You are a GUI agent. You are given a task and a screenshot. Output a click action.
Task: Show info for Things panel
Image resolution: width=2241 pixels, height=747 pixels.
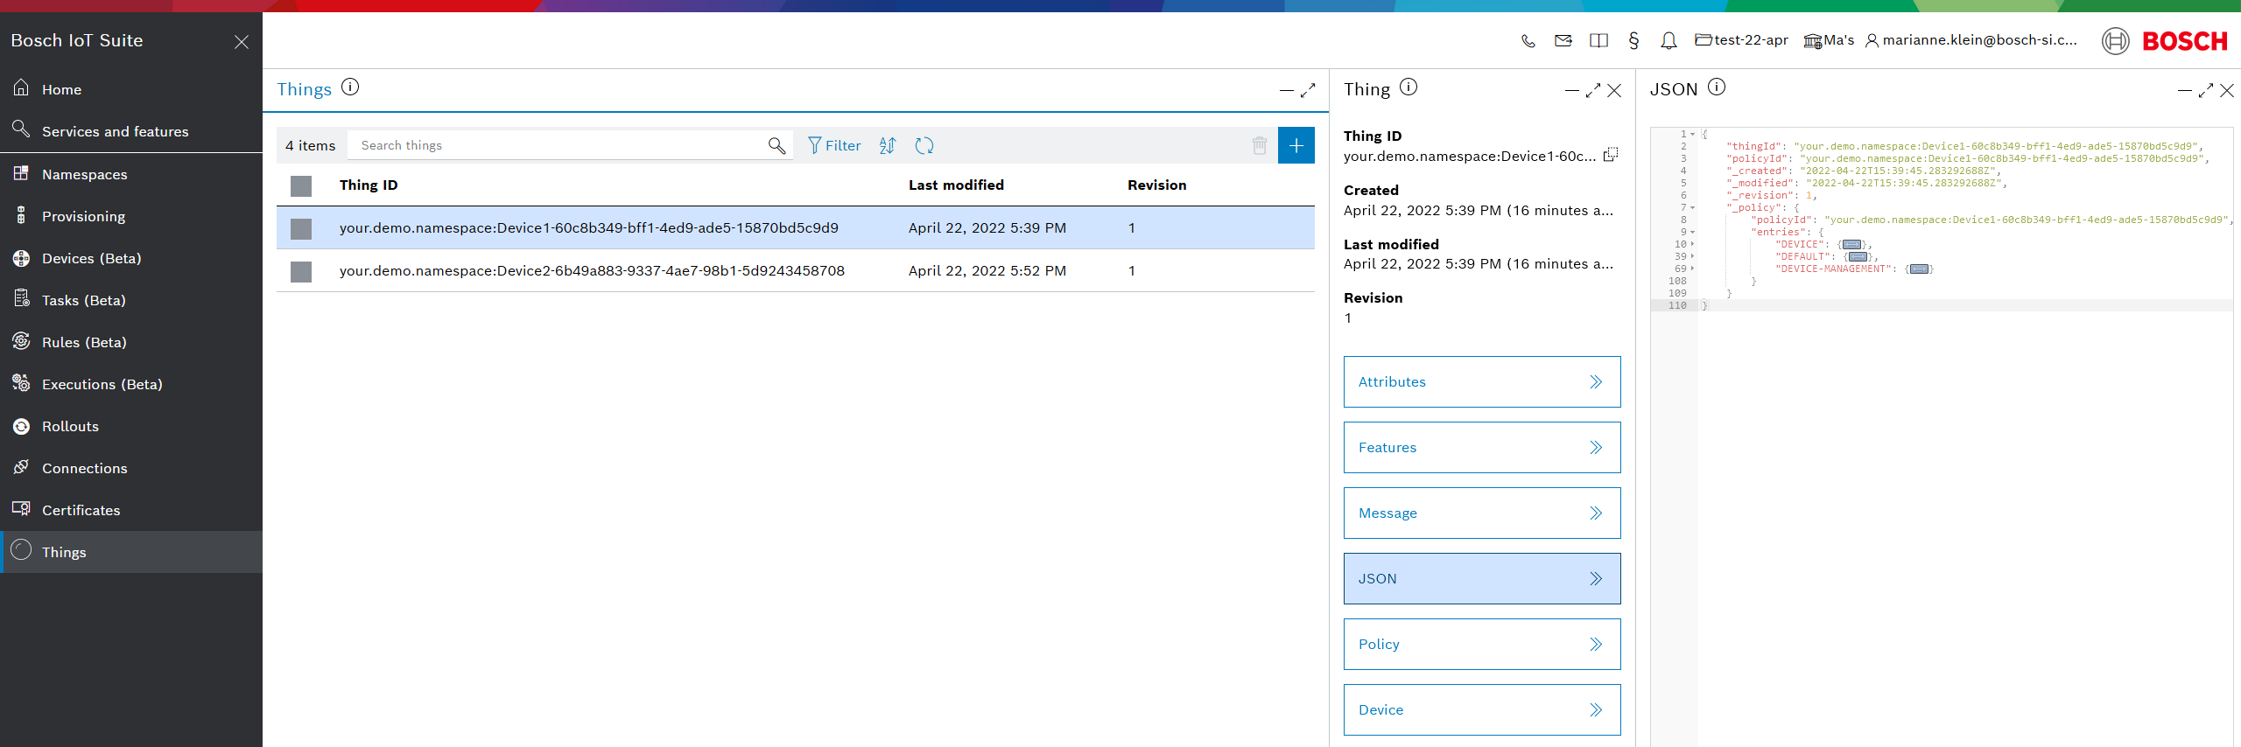[x=350, y=87]
